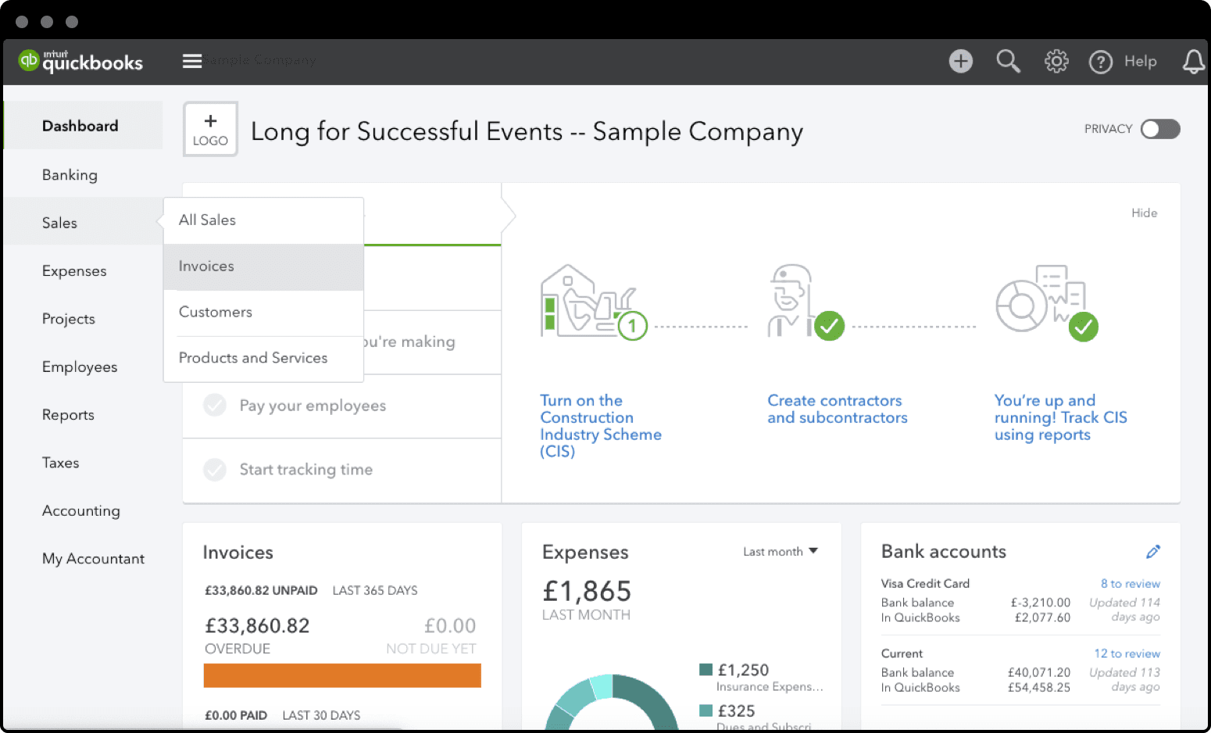Check off Start tracking time

[x=214, y=469]
